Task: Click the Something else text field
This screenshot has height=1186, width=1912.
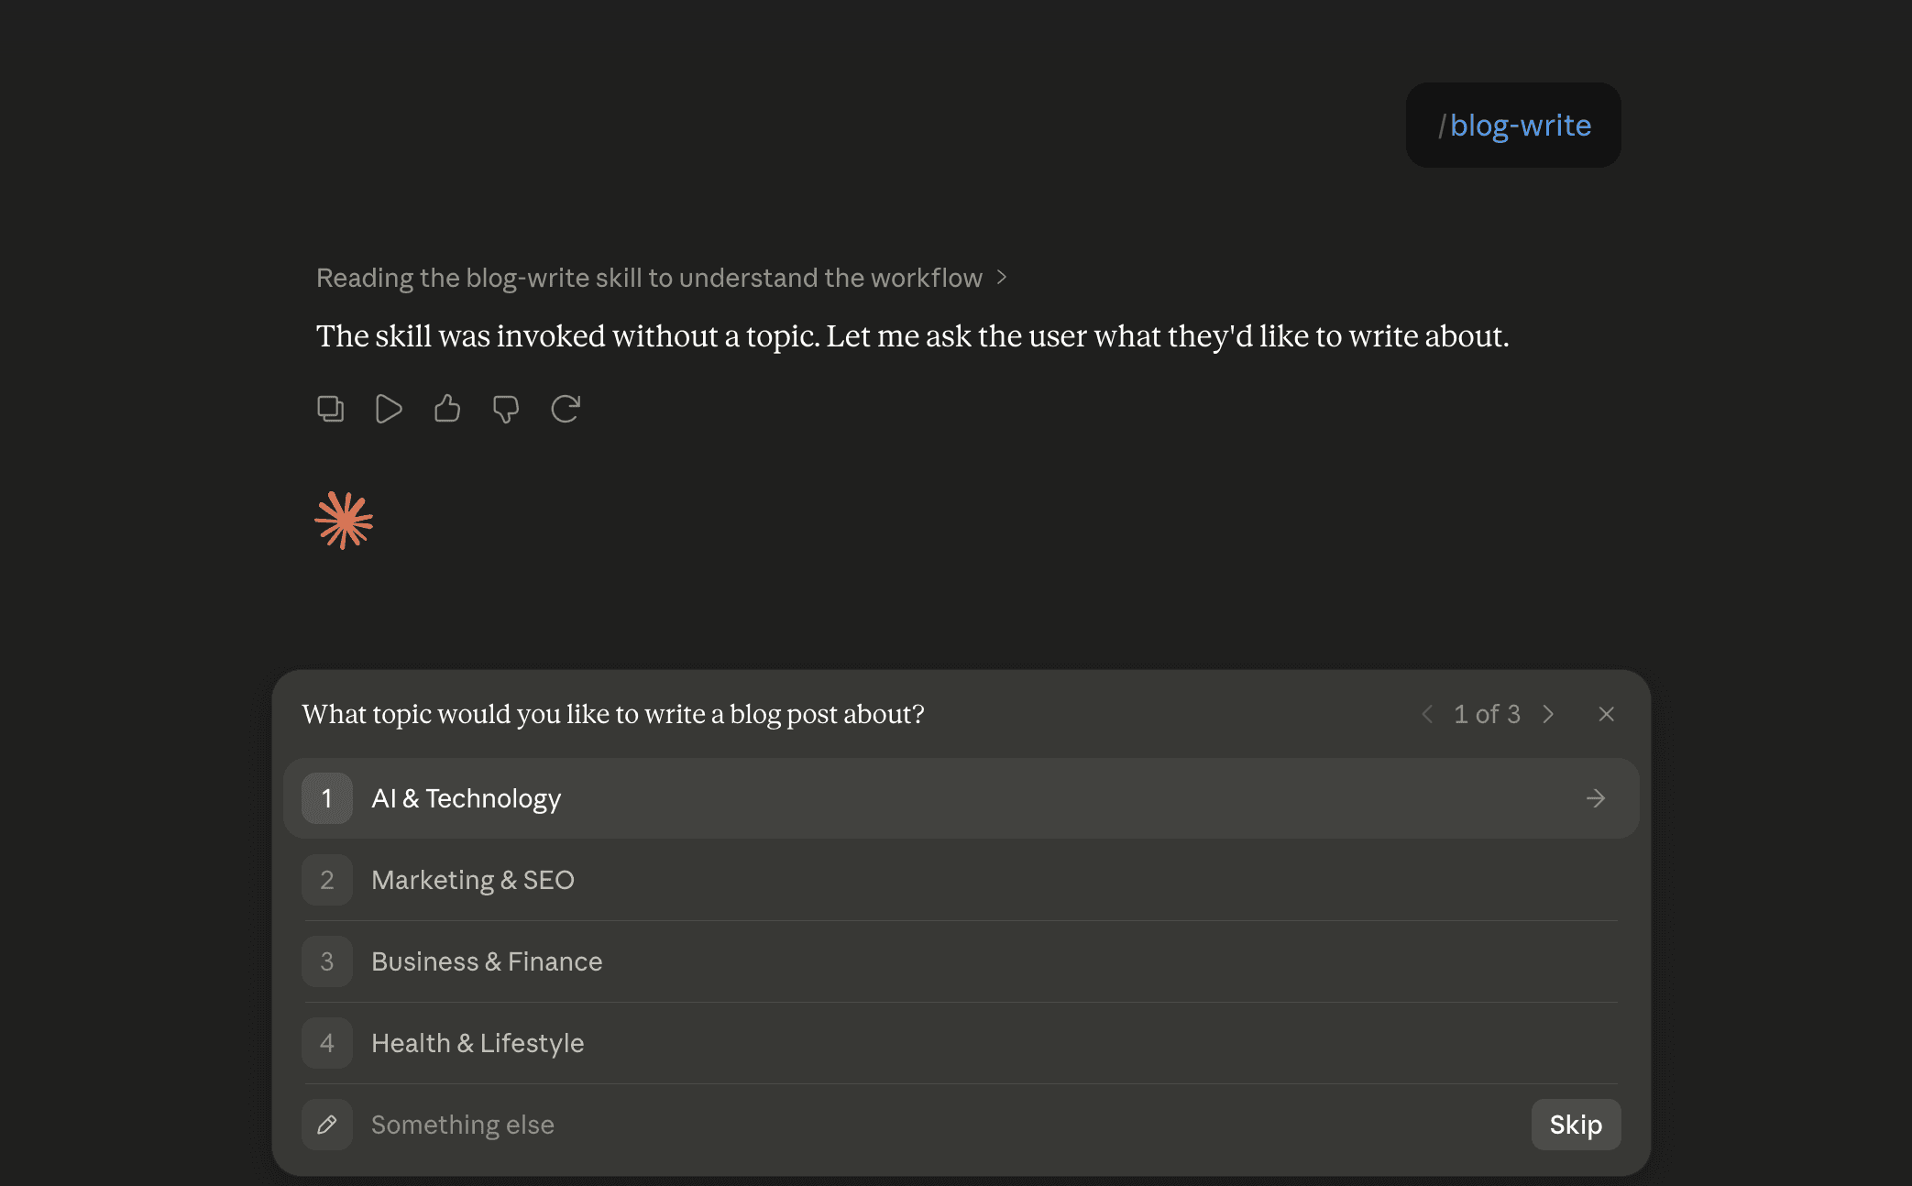Action: tap(944, 1125)
